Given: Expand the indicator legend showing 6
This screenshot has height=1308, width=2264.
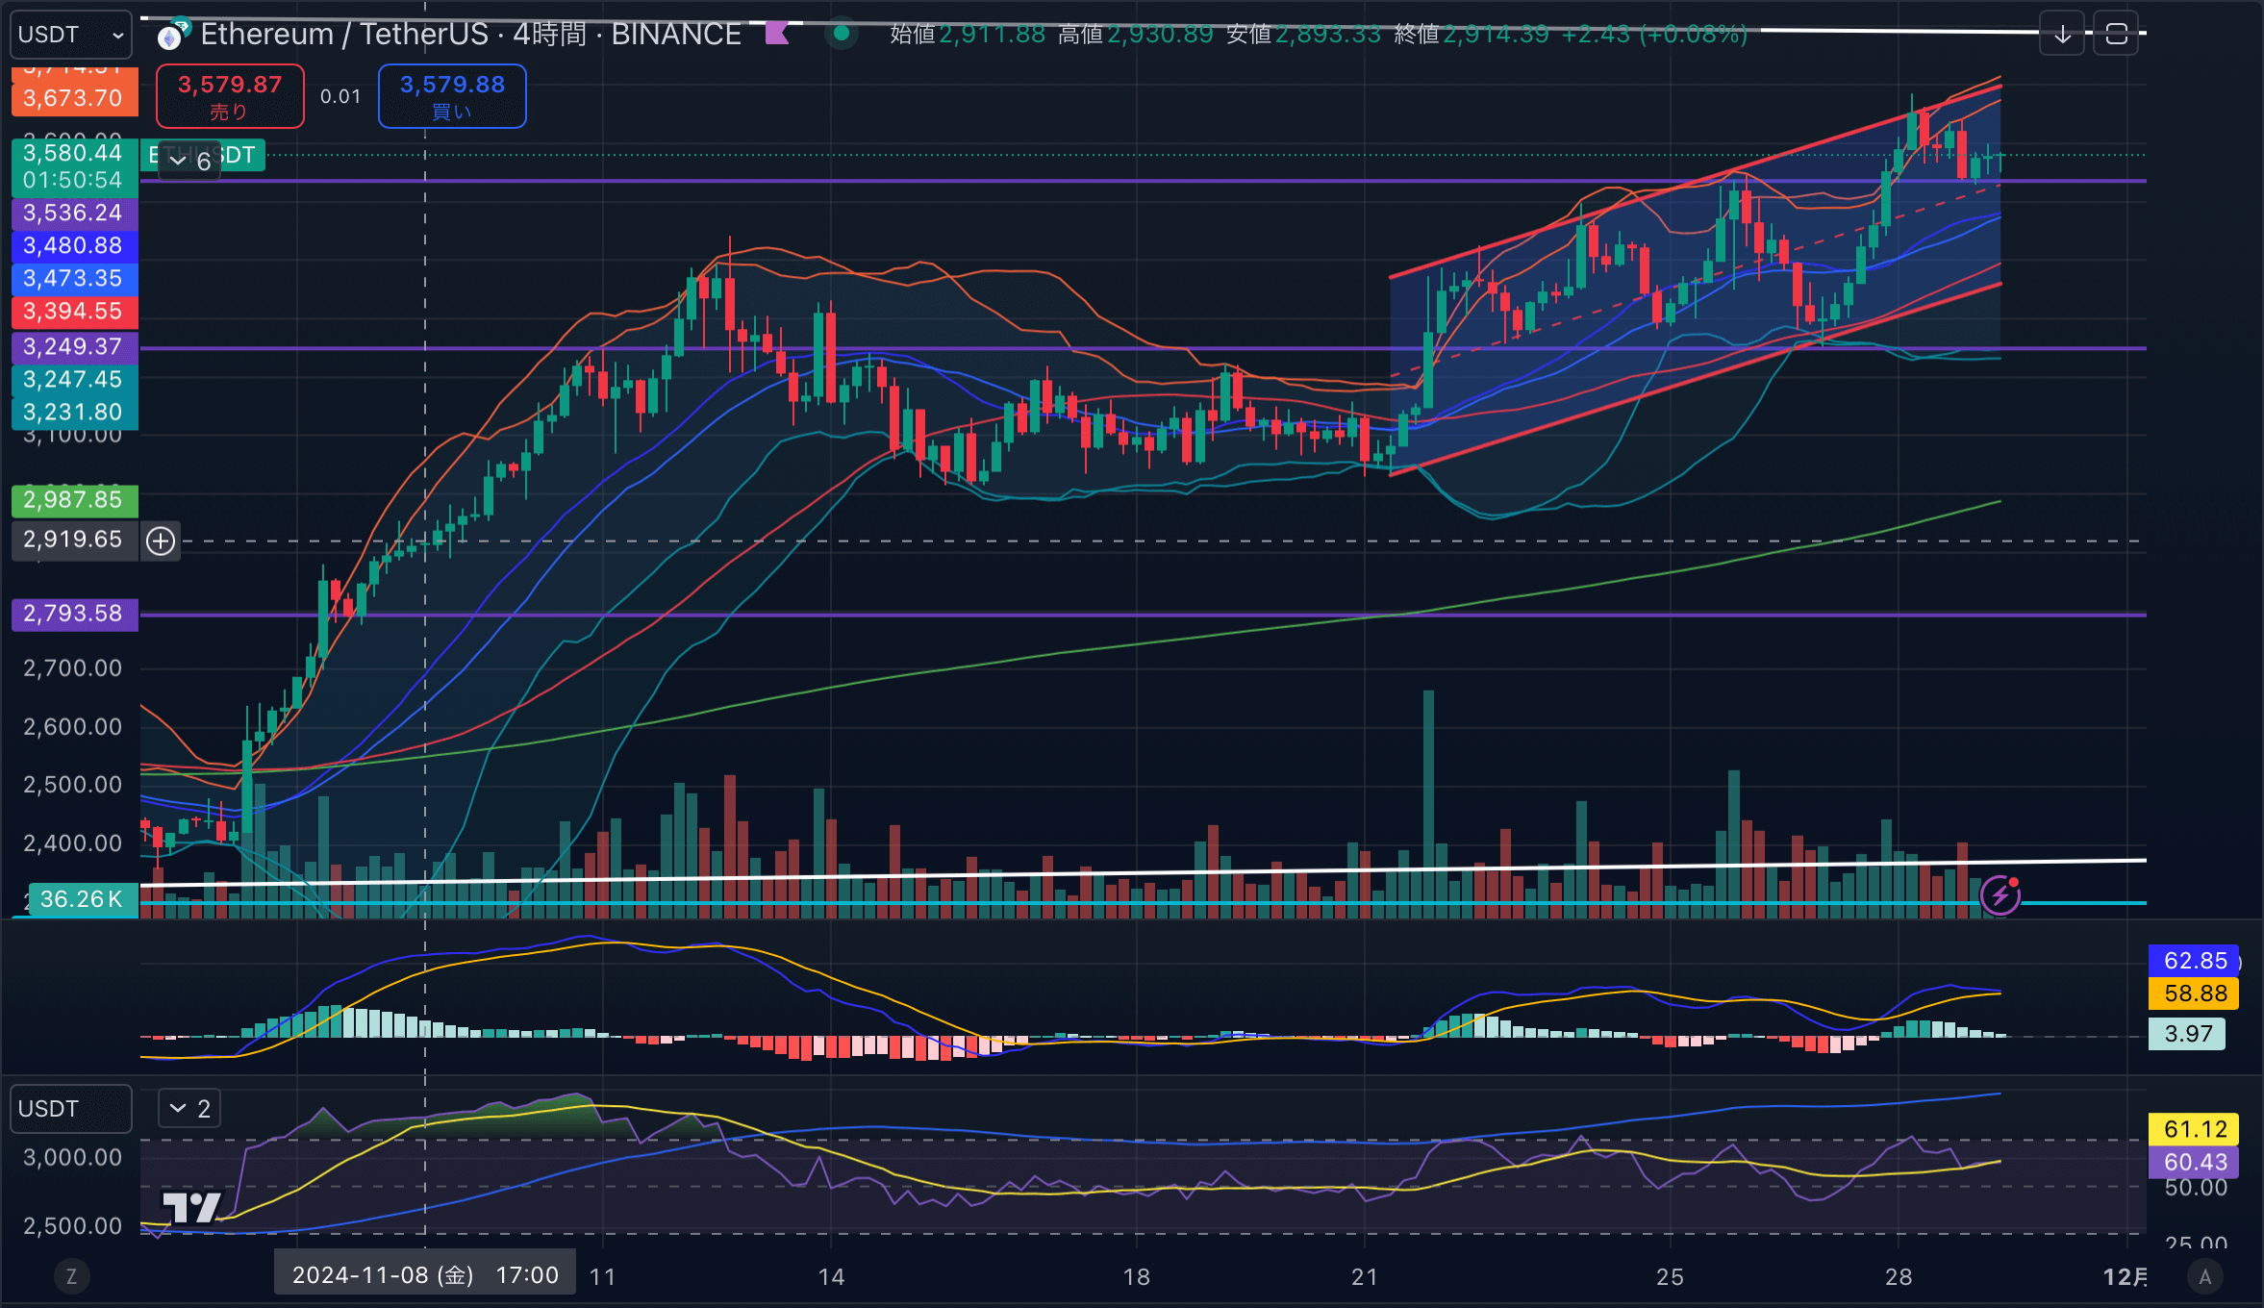Looking at the screenshot, I should (x=190, y=161).
